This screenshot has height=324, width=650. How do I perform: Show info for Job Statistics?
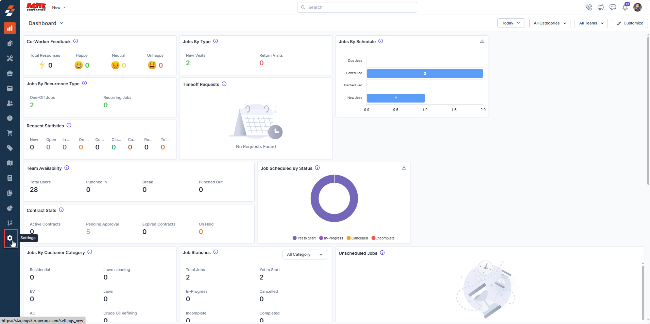pyautogui.click(x=216, y=252)
